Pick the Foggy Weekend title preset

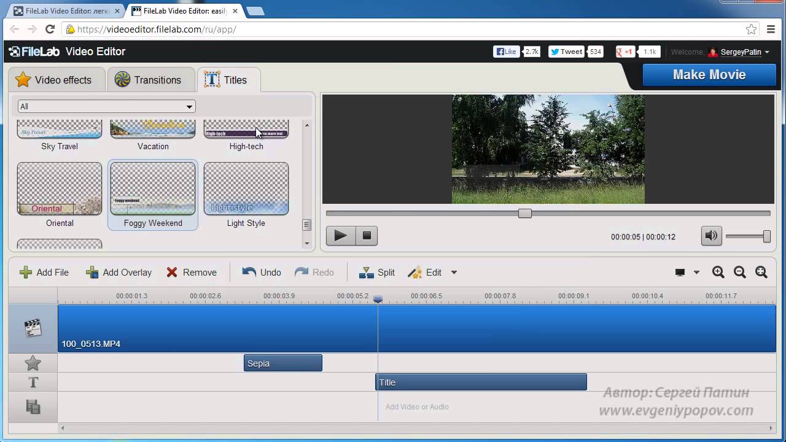pyautogui.click(x=153, y=188)
